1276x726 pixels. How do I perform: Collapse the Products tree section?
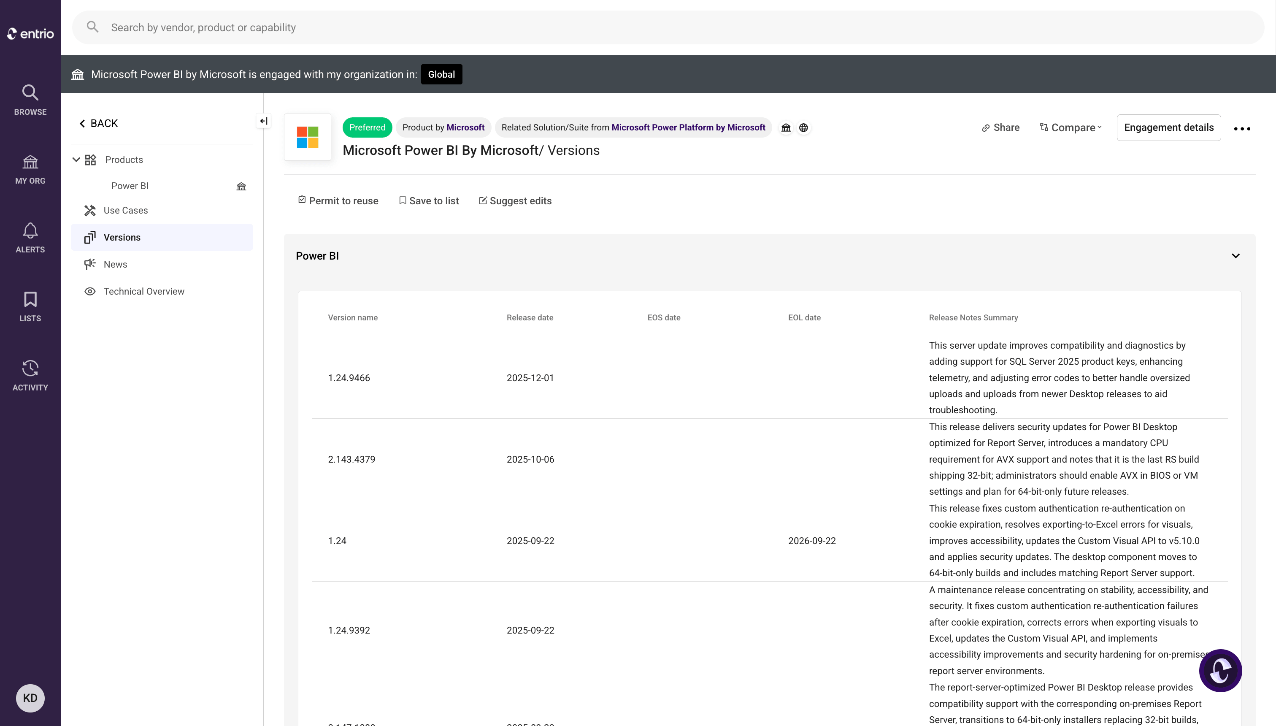(x=76, y=160)
